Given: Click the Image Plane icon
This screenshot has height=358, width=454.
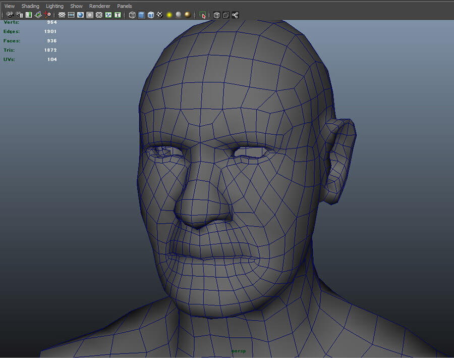Looking at the screenshot, I should coord(38,15).
